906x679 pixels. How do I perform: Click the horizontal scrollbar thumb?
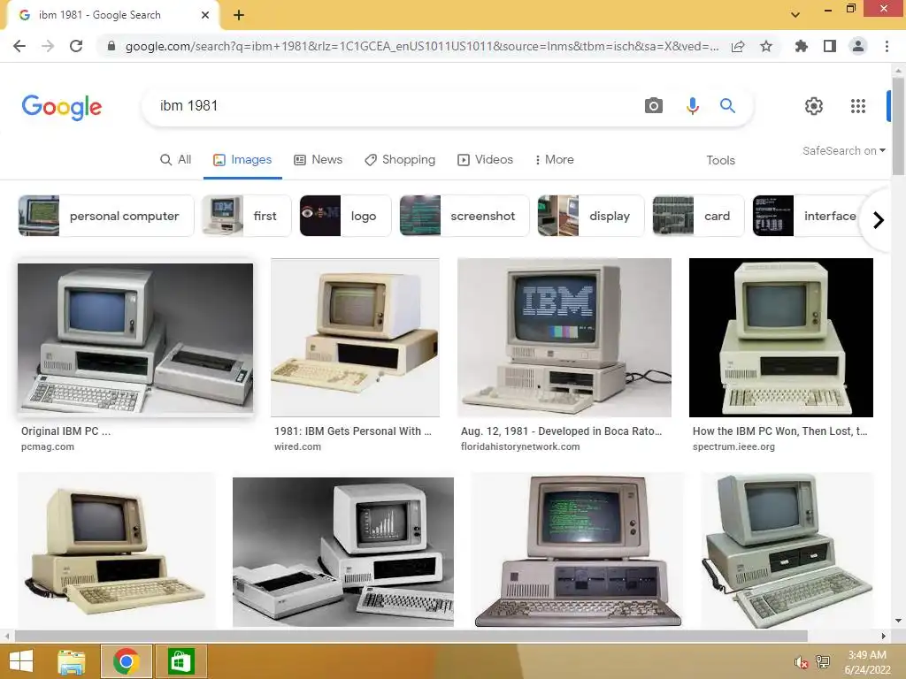(x=411, y=637)
